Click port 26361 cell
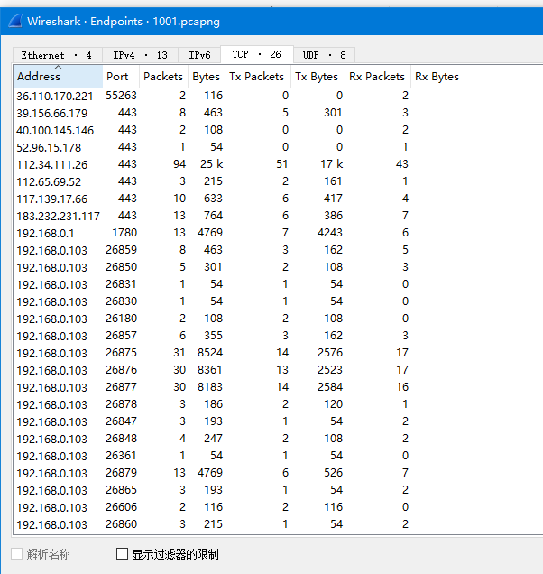Image resolution: width=543 pixels, height=574 pixels. tap(121, 456)
